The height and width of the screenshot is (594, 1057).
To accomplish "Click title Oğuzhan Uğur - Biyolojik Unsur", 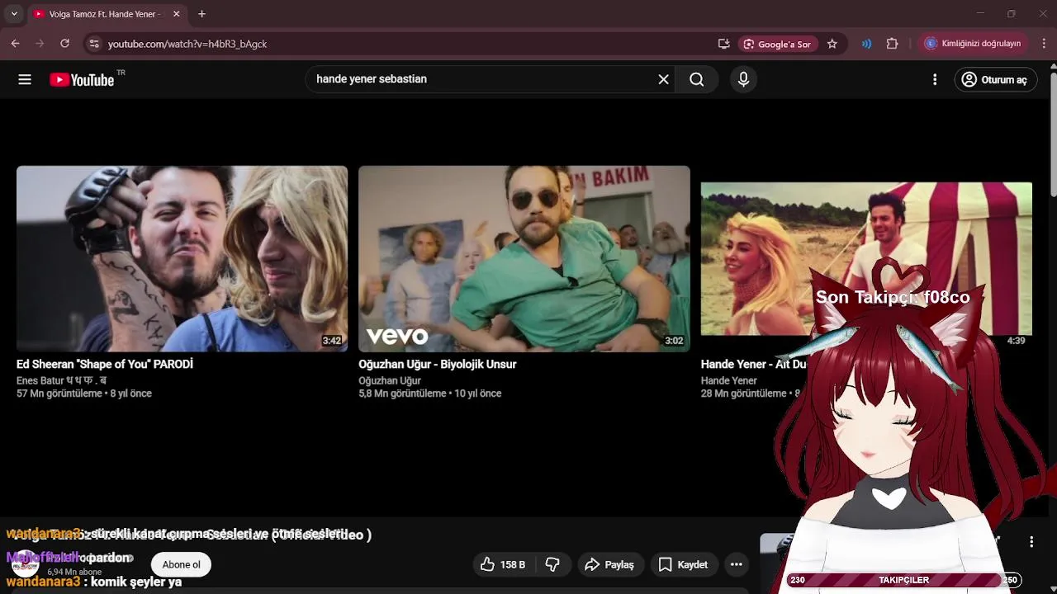I will pos(438,364).
